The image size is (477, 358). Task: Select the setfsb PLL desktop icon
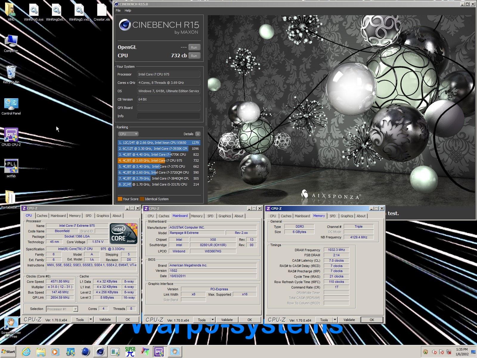(x=11, y=169)
